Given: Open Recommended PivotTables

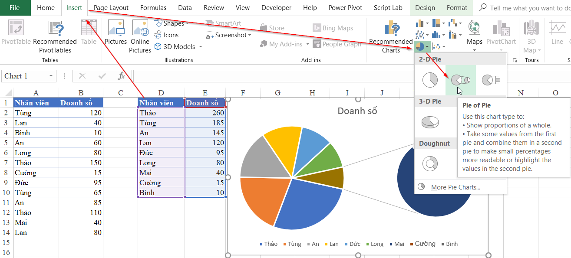Looking at the screenshot, I should [x=55, y=37].
